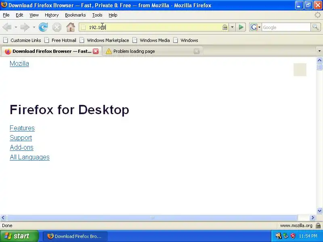Open the File menu
The image size is (323, 242).
(x=6, y=15)
